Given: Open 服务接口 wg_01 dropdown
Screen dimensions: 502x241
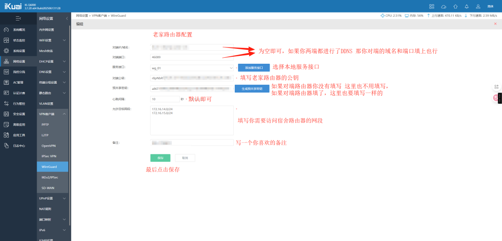Looking at the screenshot, I should point(192,68).
